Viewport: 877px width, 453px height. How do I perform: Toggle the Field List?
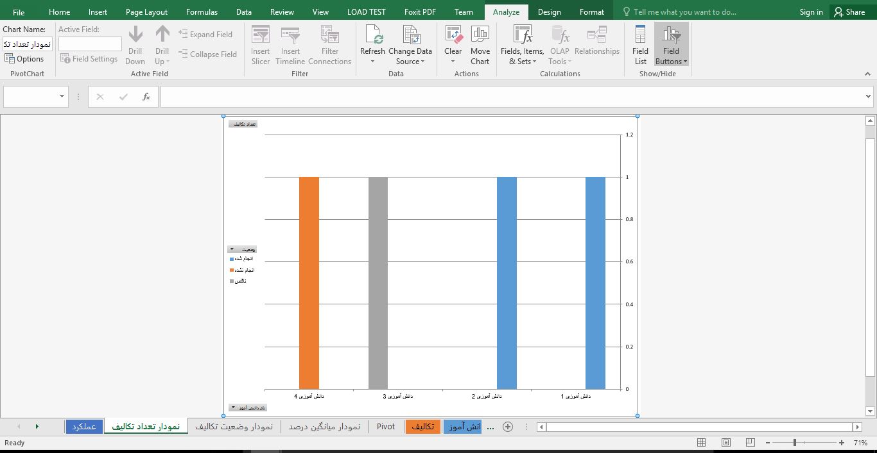[x=640, y=45]
